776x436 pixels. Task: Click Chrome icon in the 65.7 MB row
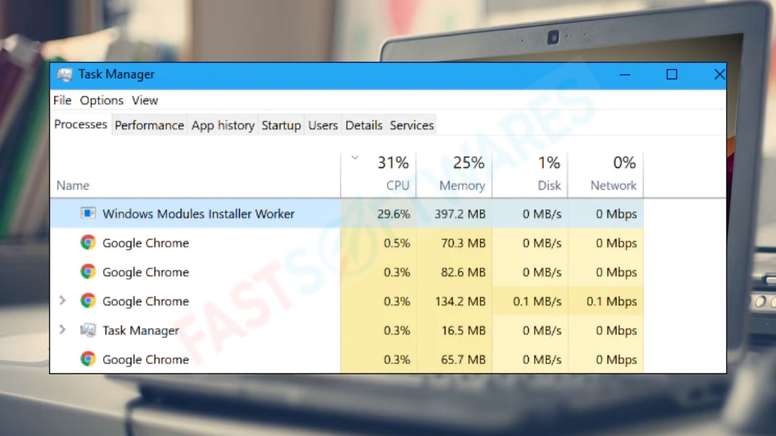88,359
